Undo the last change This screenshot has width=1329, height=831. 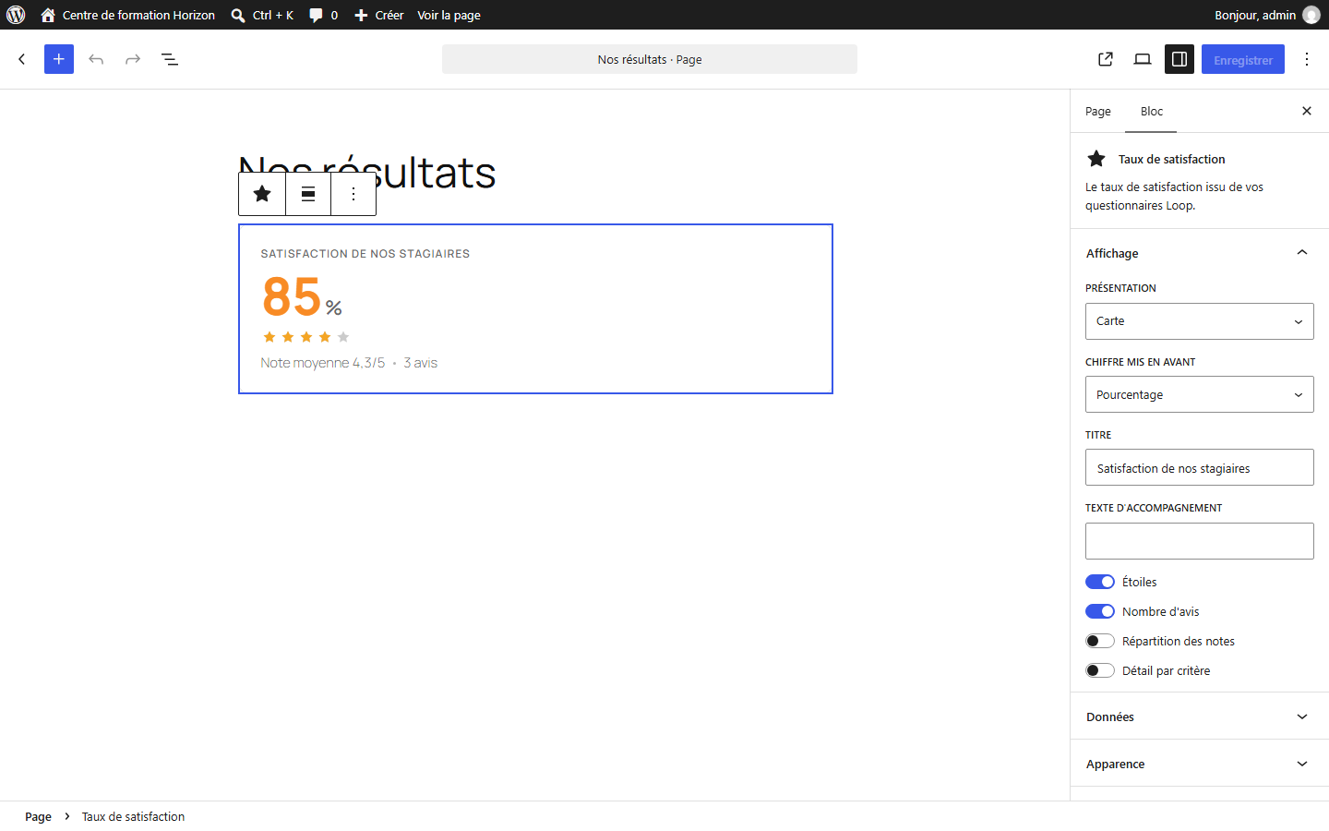[96, 59]
